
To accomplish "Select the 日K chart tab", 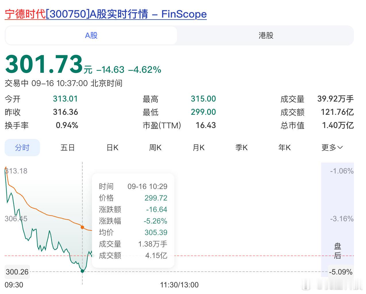I will pyautogui.click(x=112, y=148).
